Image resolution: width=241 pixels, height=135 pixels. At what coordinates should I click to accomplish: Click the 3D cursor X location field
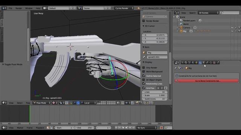click(155, 35)
